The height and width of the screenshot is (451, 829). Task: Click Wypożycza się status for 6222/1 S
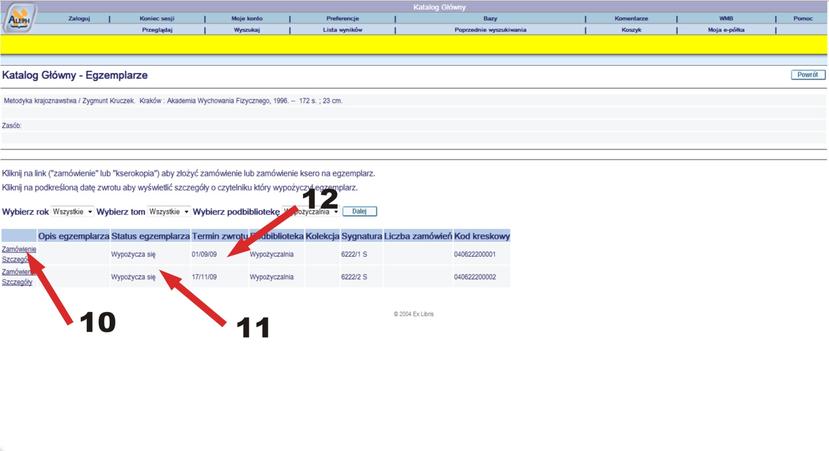tap(133, 254)
